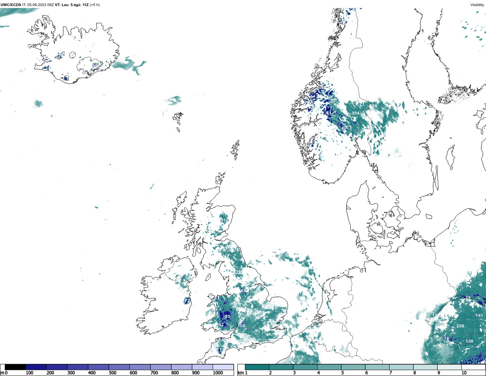Click the '354' visibility value over Norway
Viewport: 486px width, 376px height.
coord(355,113)
